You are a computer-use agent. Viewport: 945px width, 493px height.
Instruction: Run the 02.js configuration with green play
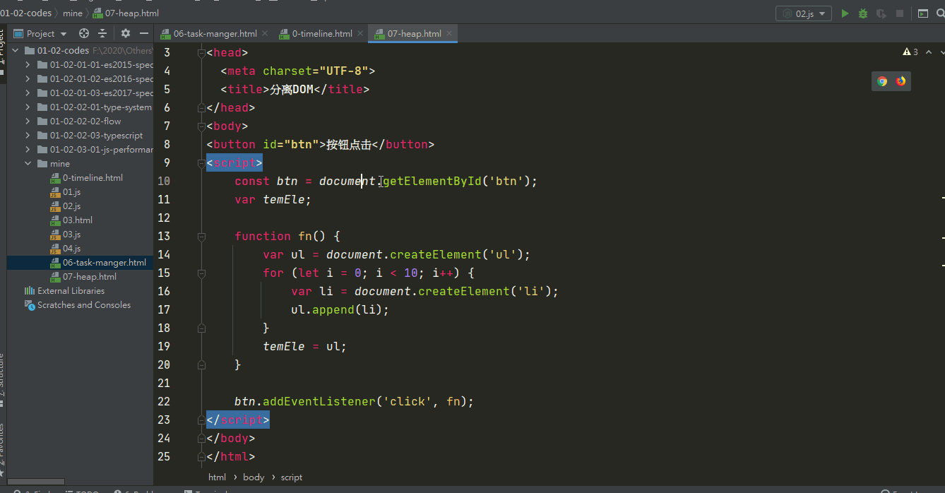tap(845, 13)
